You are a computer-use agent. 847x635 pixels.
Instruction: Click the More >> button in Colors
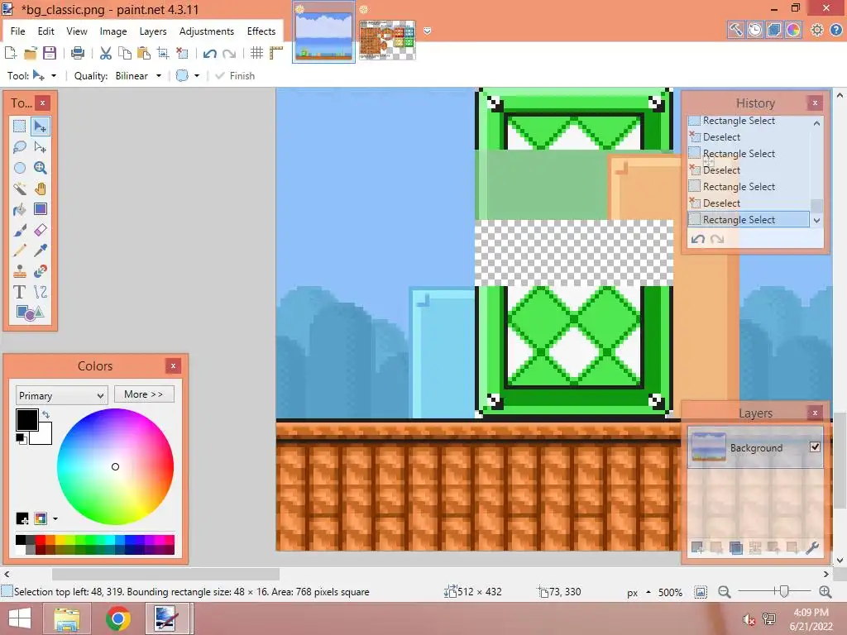click(144, 394)
